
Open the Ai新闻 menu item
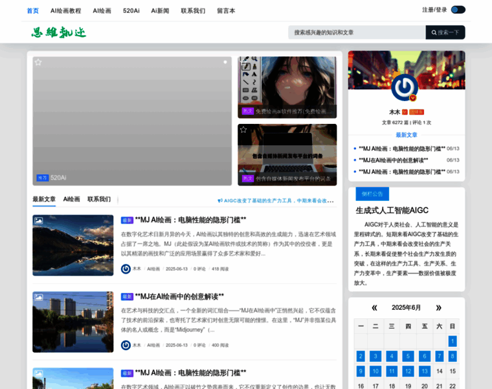click(x=160, y=10)
